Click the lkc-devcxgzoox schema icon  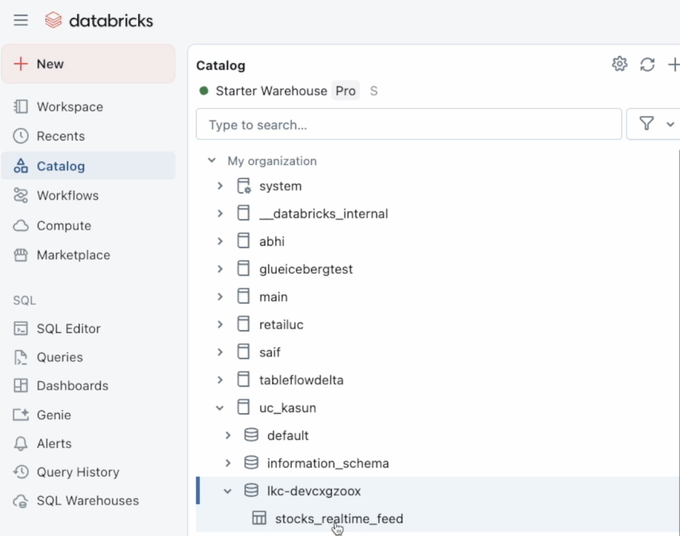click(251, 491)
